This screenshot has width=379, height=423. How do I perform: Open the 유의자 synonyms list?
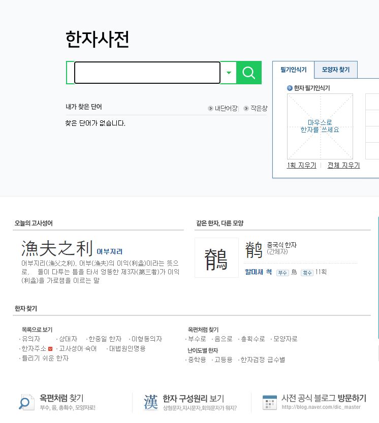click(x=31, y=339)
